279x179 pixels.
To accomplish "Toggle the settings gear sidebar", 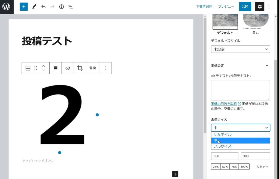I will pos(260,7).
